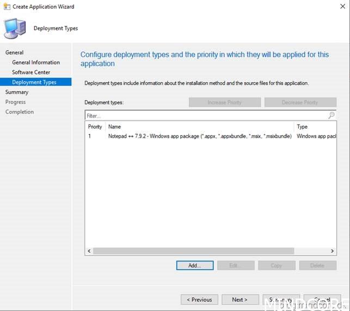Screen dimensions: 350x311
Task: Sort list by Type column header
Action: tap(302, 127)
